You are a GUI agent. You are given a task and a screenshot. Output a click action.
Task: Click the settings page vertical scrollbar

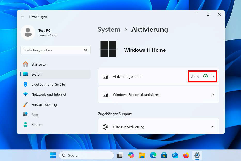point(224,68)
